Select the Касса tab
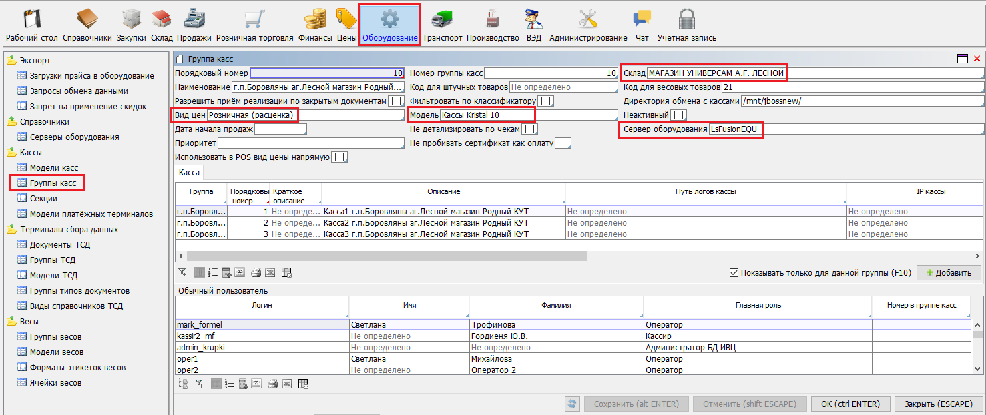 coord(190,173)
